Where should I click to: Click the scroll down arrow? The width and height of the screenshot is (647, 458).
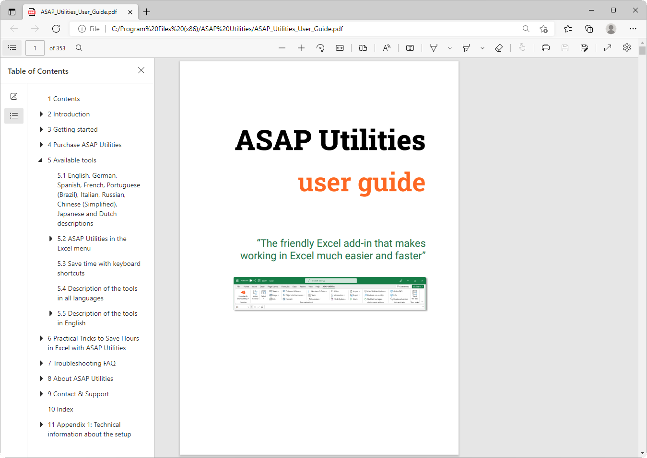click(643, 453)
